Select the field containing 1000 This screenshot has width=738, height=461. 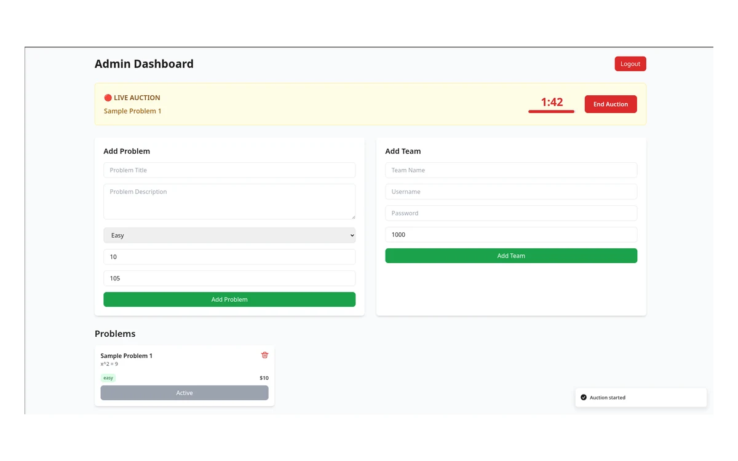click(511, 235)
